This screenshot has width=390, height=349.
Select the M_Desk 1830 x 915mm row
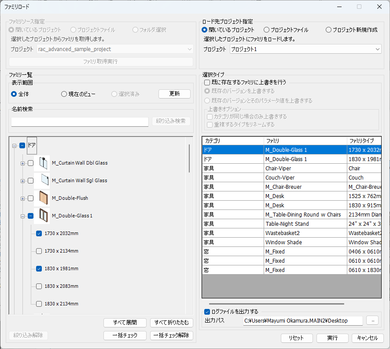(292, 206)
